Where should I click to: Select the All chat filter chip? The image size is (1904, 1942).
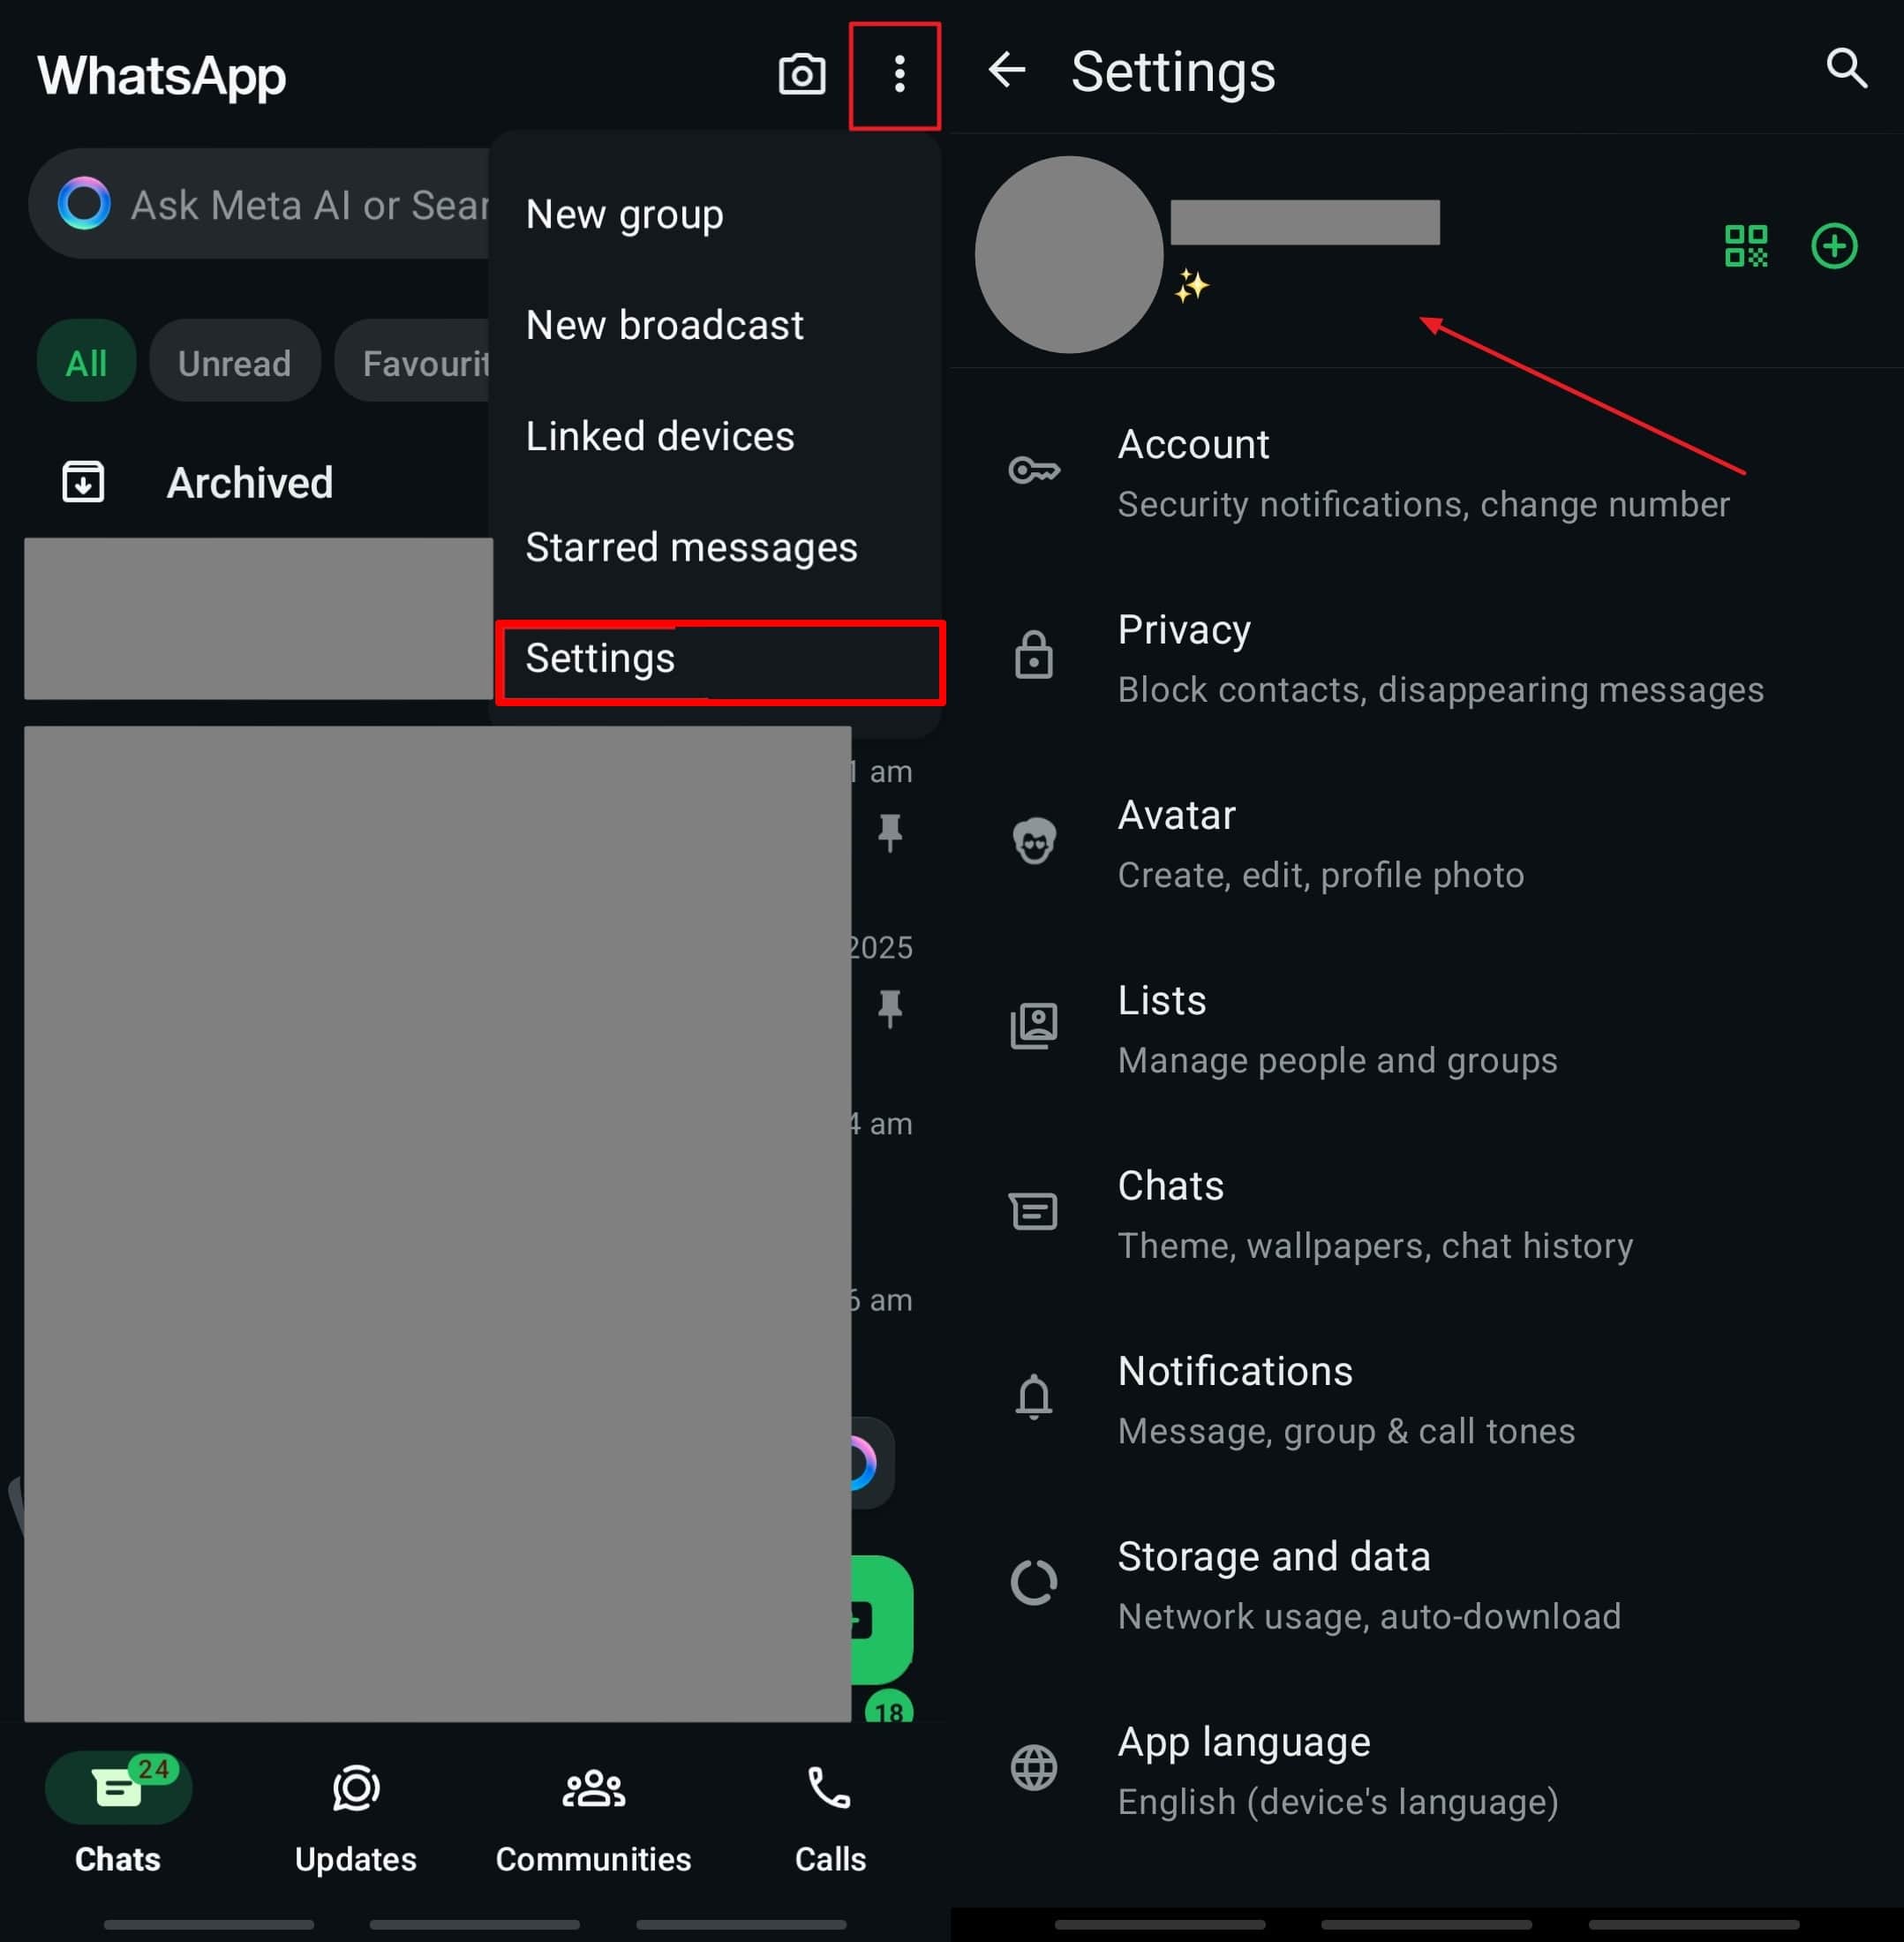coord(86,361)
